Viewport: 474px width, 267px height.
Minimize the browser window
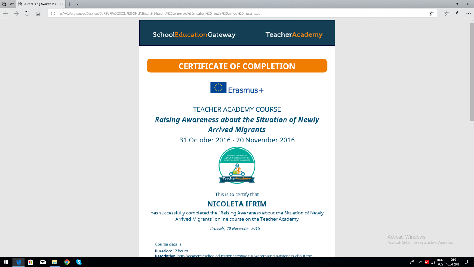(x=446, y=4)
